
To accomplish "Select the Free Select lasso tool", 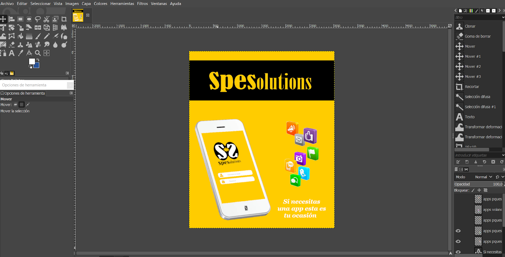I will (x=38, y=19).
